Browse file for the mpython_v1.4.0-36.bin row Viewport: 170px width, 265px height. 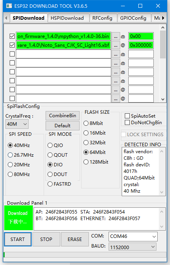click(x=116, y=36)
